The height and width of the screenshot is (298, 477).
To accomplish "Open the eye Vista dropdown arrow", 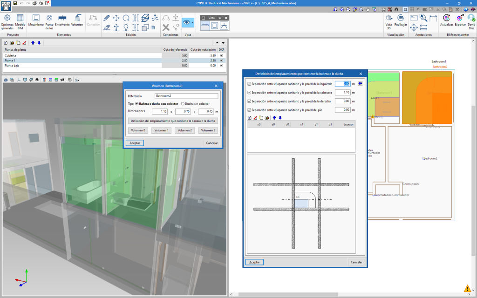I will click(x=192, y=22).
